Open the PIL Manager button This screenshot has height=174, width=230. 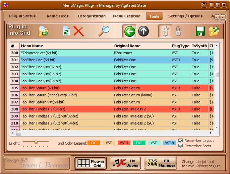(161, 163)
